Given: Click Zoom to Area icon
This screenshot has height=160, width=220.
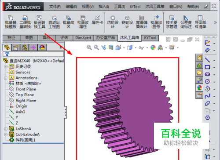Looking at the screenshot, I should click(96, 47).
